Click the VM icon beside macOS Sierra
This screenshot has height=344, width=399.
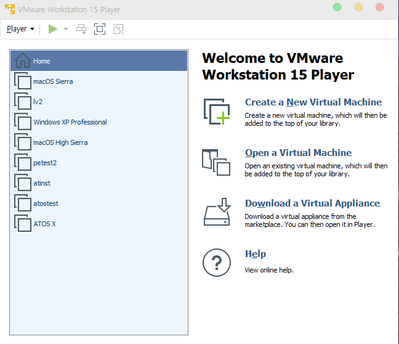point(23,81)
